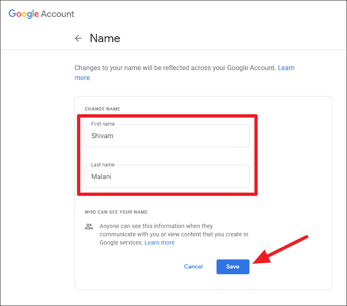Image resolution: width=347 pixels, height=306 pixels.
Task: Click the Name page heading
Action: coord(105,38)
